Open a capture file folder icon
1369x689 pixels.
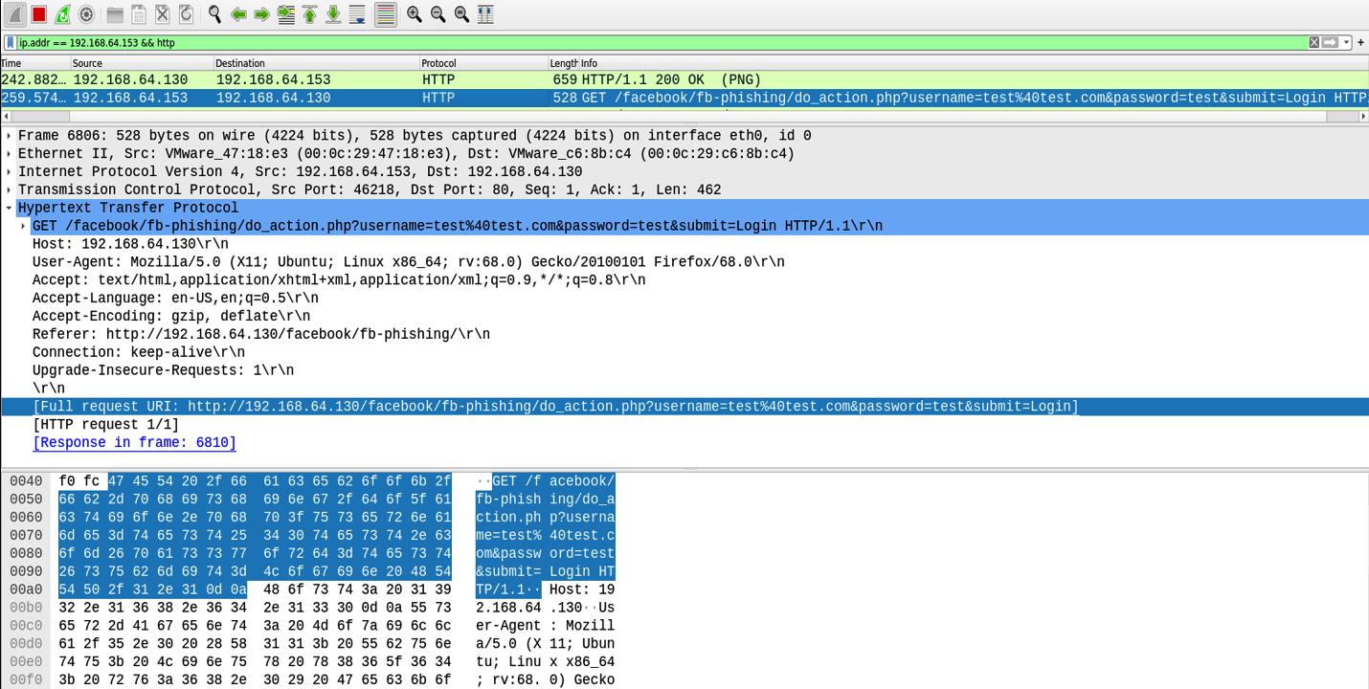click(x=115, y=14)
